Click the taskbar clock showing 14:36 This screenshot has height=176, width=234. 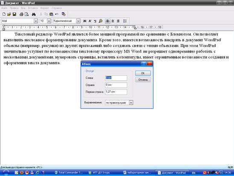(x=228, y=173)
